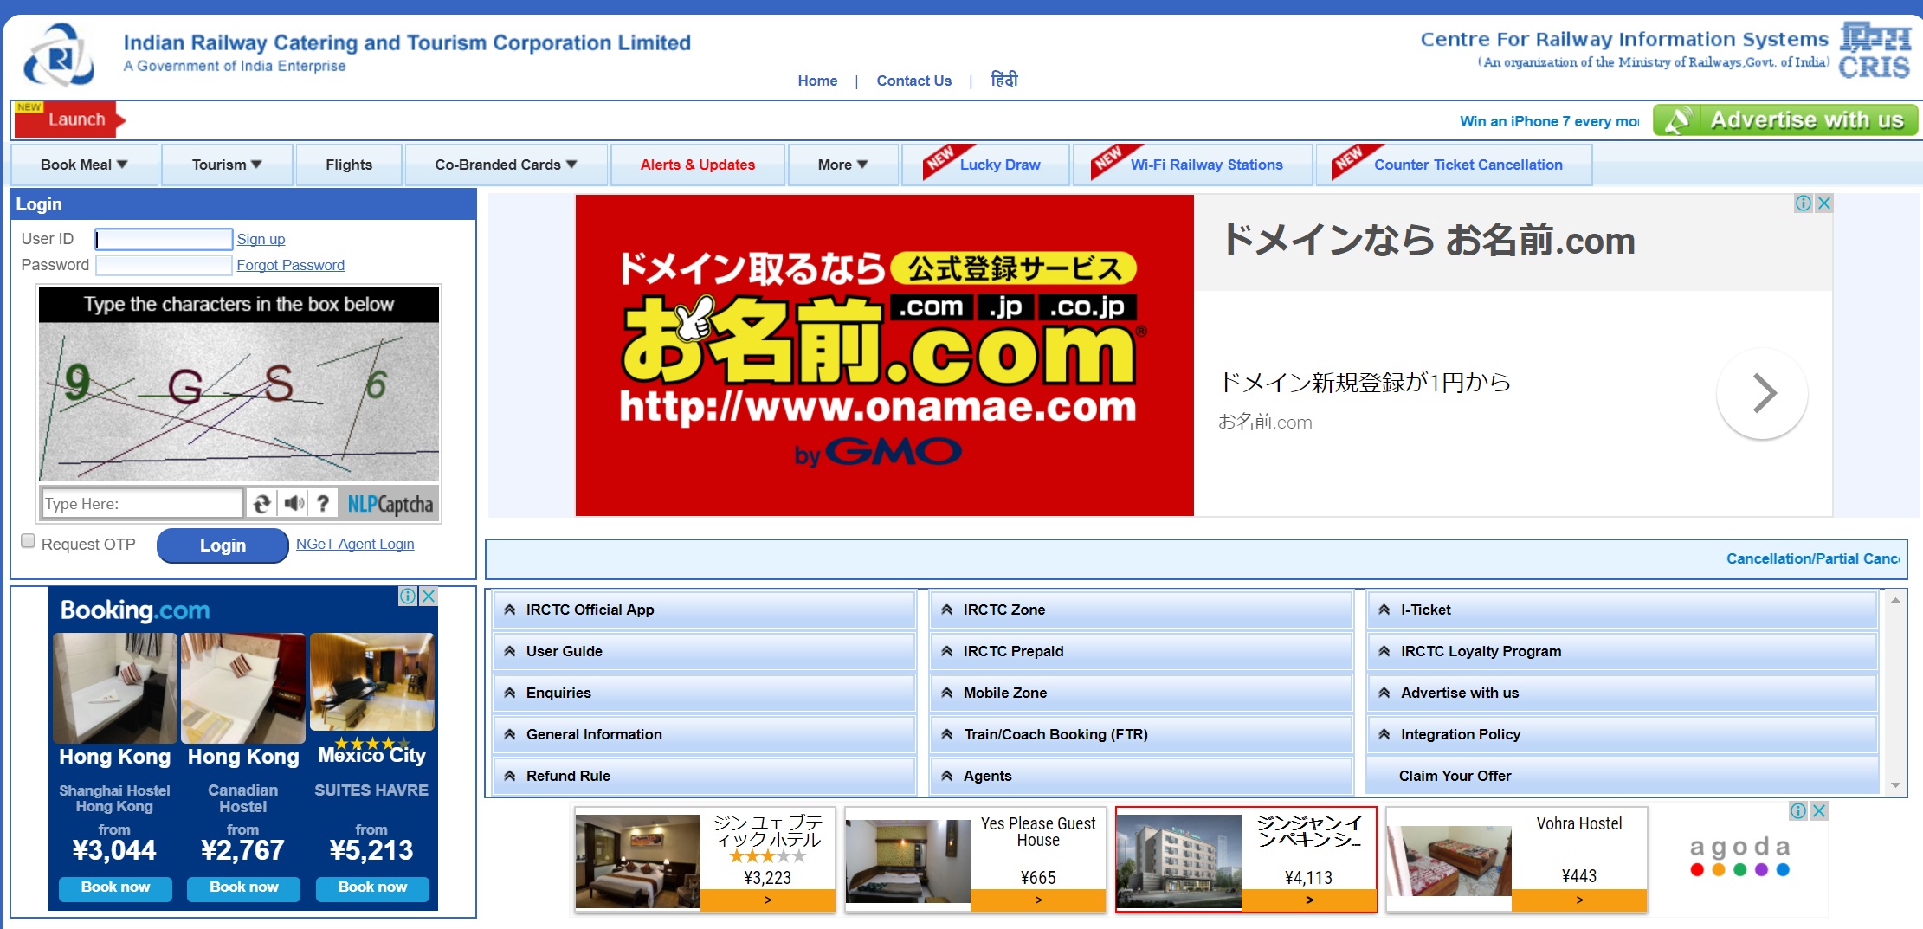Open NGeT Agent Login link
Screen dimensions: 1923x929
pyautogui.click(x=355, y=544)
